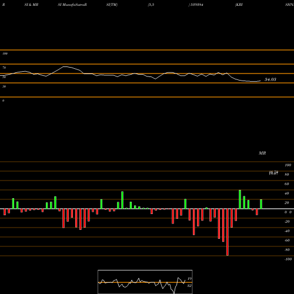
Task: Click the ')539384' stock code text
Action: pyautogui.click(x=196, y=5)
